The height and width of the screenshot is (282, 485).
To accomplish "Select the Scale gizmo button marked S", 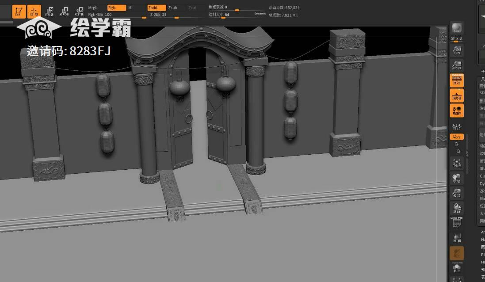I will 65,11.
